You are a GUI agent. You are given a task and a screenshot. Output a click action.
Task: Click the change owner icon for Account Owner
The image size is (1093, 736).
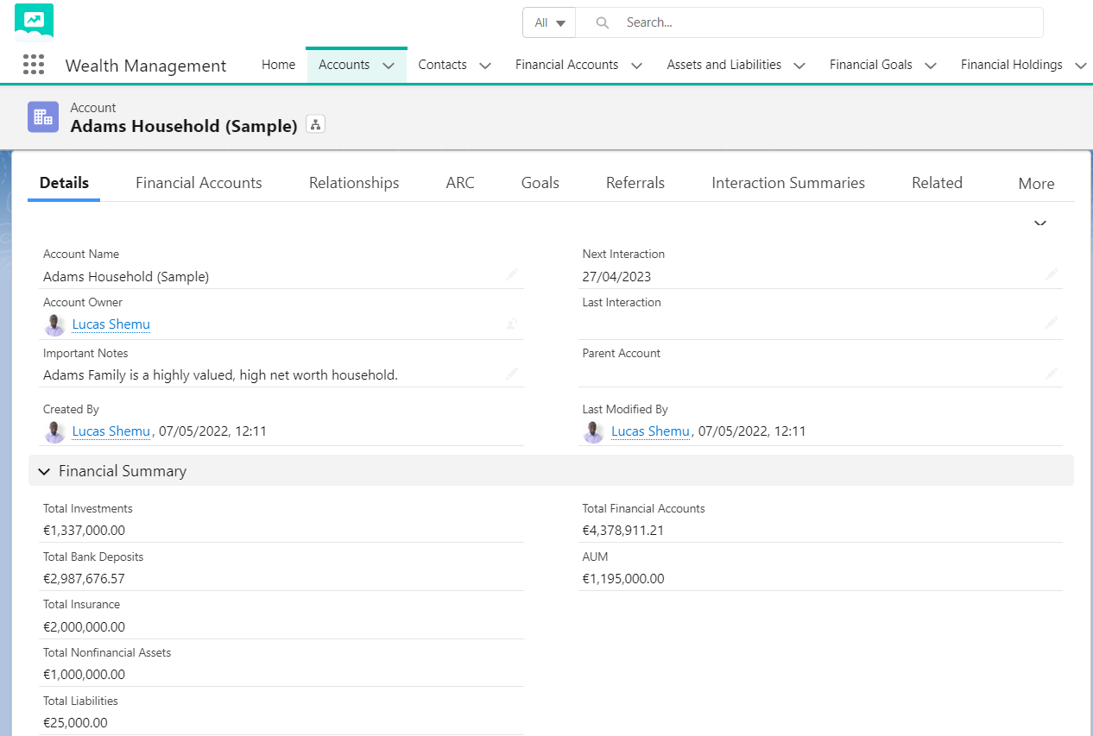tap(512, 324)
